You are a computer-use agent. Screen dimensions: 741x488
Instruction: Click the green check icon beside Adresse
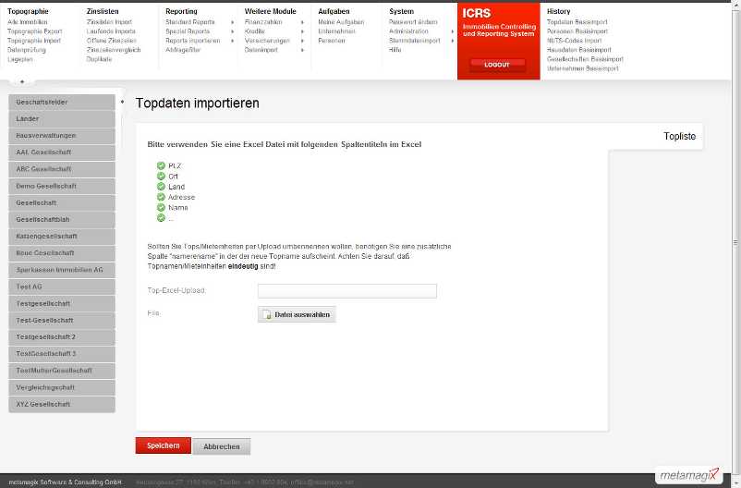click(x=161, y=197)
